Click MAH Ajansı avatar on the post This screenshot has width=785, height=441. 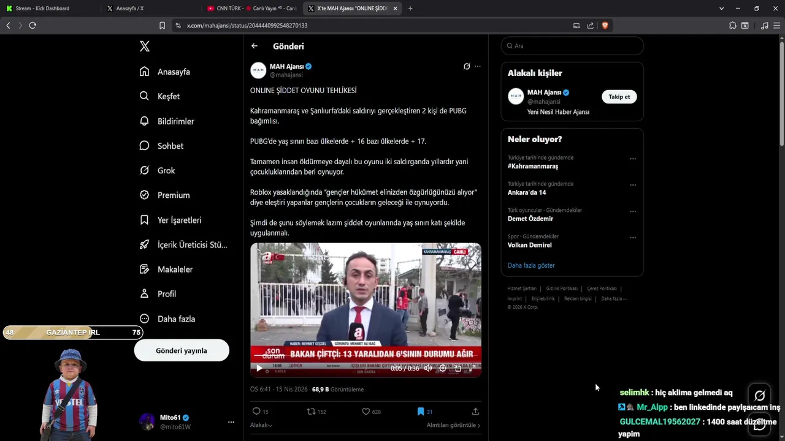point(258,70)
